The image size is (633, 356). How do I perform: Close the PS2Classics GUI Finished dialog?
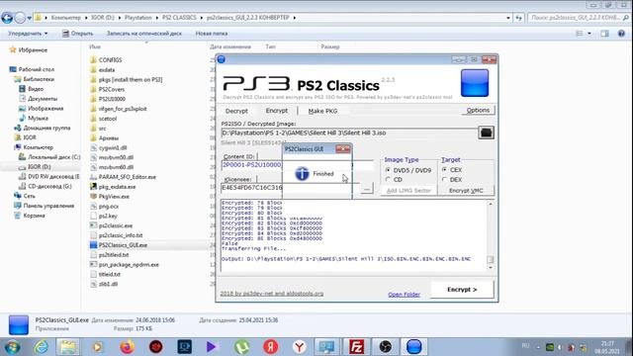click(343, 149)
